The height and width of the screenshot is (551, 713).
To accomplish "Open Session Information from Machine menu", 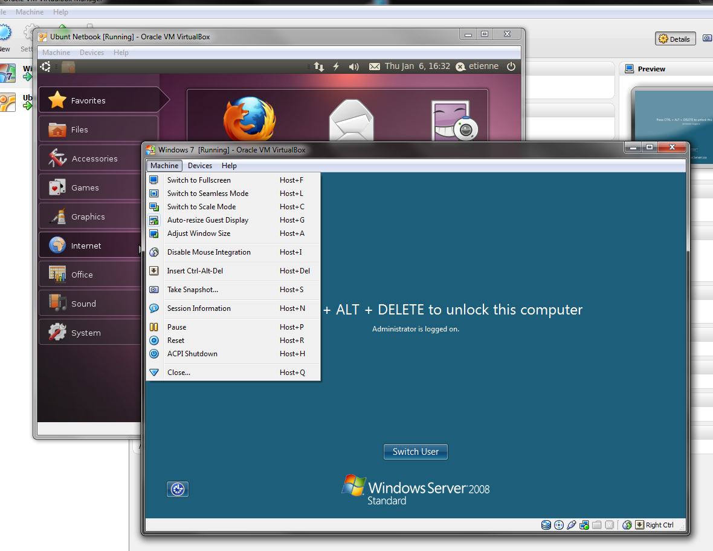I will click(233, 308).
